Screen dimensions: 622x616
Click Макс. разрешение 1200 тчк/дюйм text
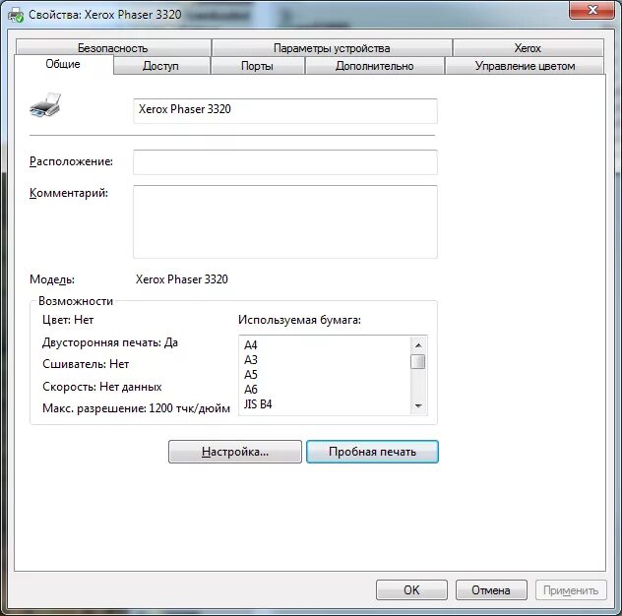click(x=136, y=408)
